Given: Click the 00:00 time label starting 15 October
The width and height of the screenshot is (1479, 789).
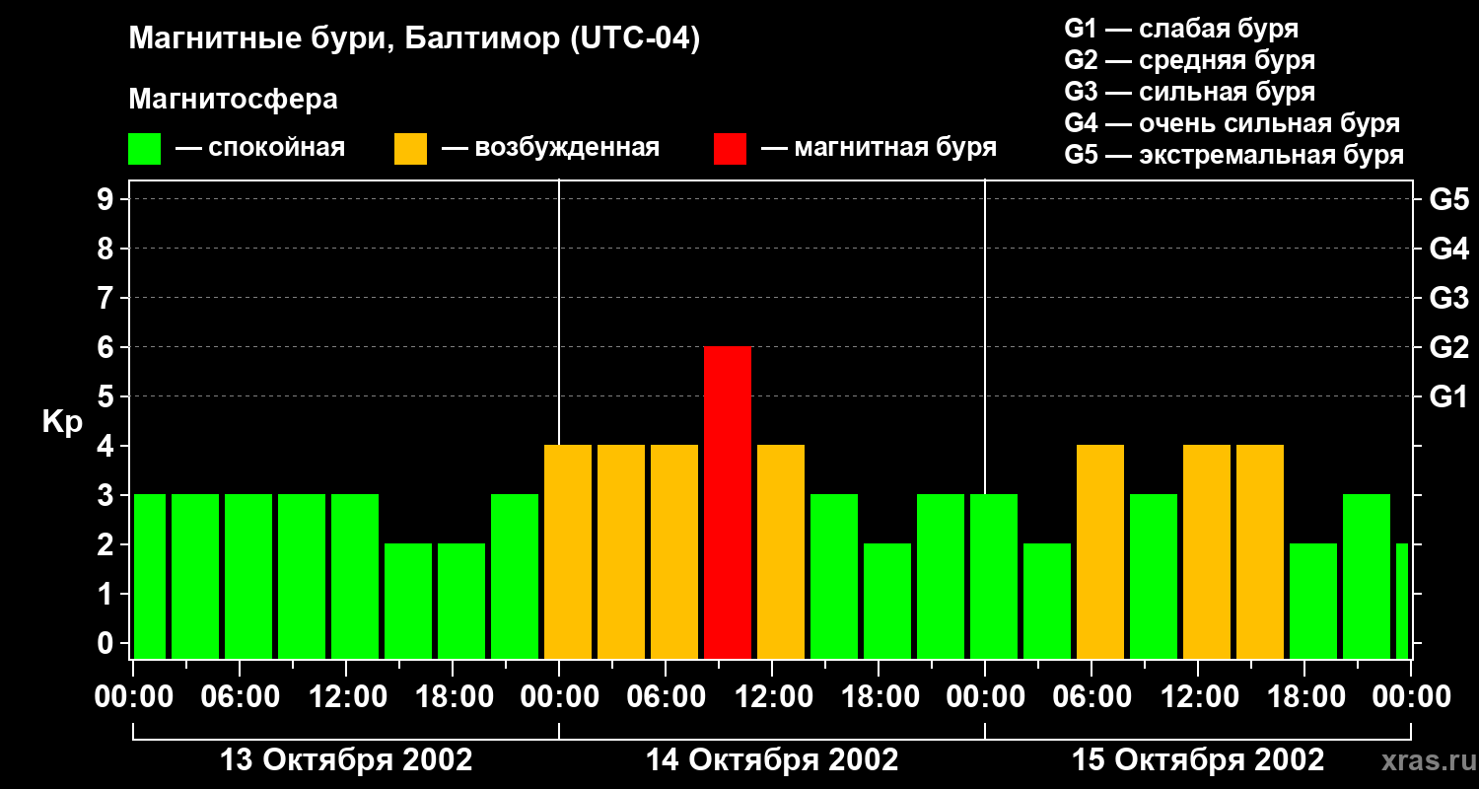Looking at the screenshot, I should 985,697.
